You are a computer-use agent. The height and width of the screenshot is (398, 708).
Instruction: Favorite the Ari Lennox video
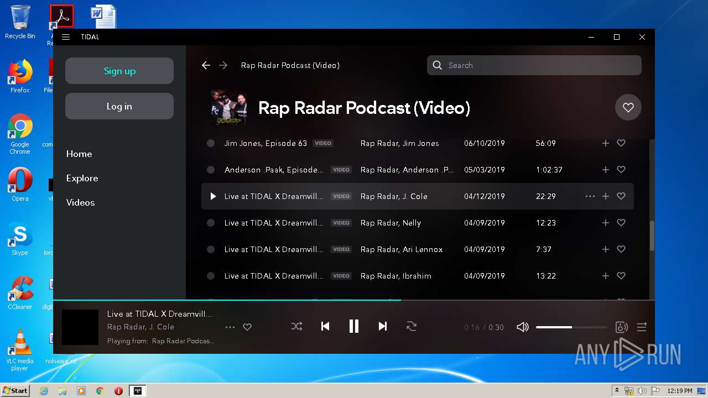coord(621,249)
